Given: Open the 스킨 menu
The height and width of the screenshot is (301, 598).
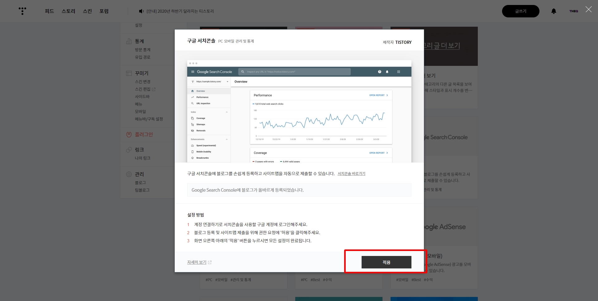Looking at the screenshot, I should click(87, 11).
